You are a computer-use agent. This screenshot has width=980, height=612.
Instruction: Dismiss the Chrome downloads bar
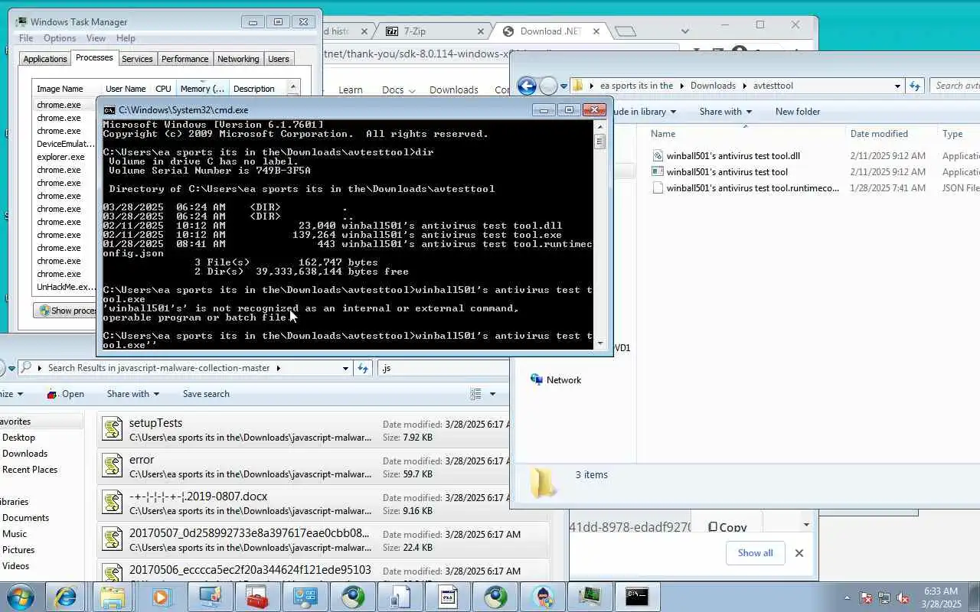(799, 553)
